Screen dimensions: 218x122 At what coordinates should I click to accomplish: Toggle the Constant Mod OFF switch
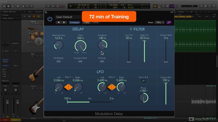coord(80,62)
